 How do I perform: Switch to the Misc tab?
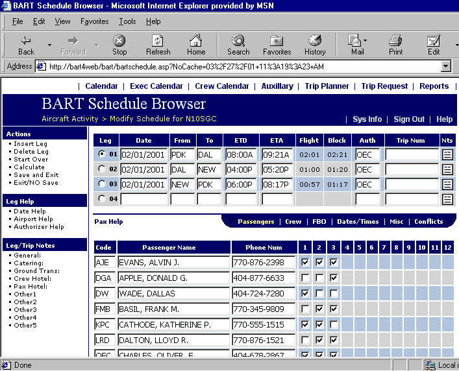[397, 222]
